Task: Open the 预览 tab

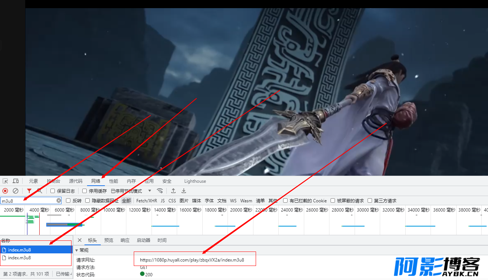Action: click(109, 240)
